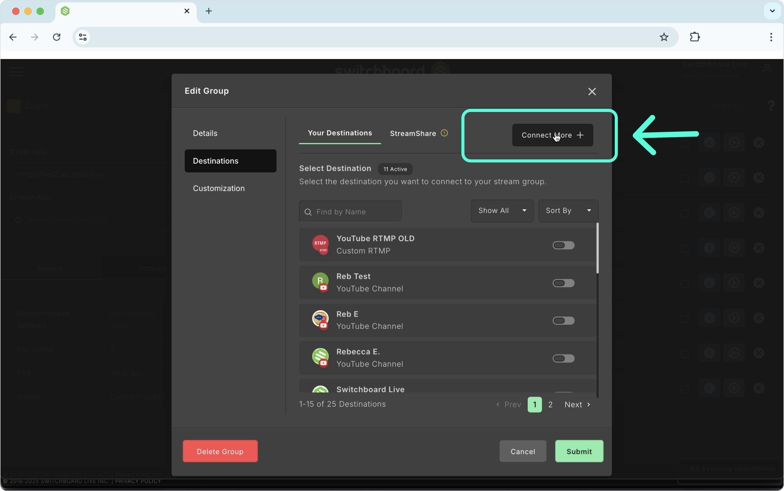Click the 11 Active badge
The width and height of the screenshot is (784, 491).
395,169
